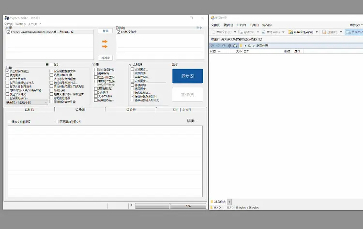Viewport: 363px width, 229px height.
Task: Switch to the second results tab, 已添加
Action: point(80,110)
